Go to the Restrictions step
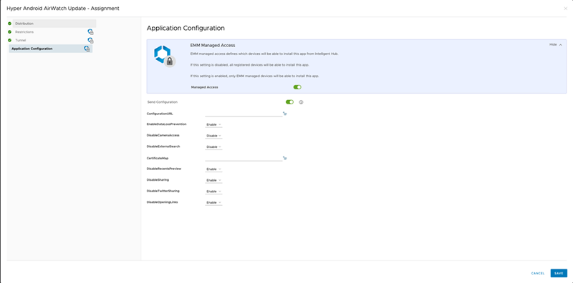 point(24,32)
